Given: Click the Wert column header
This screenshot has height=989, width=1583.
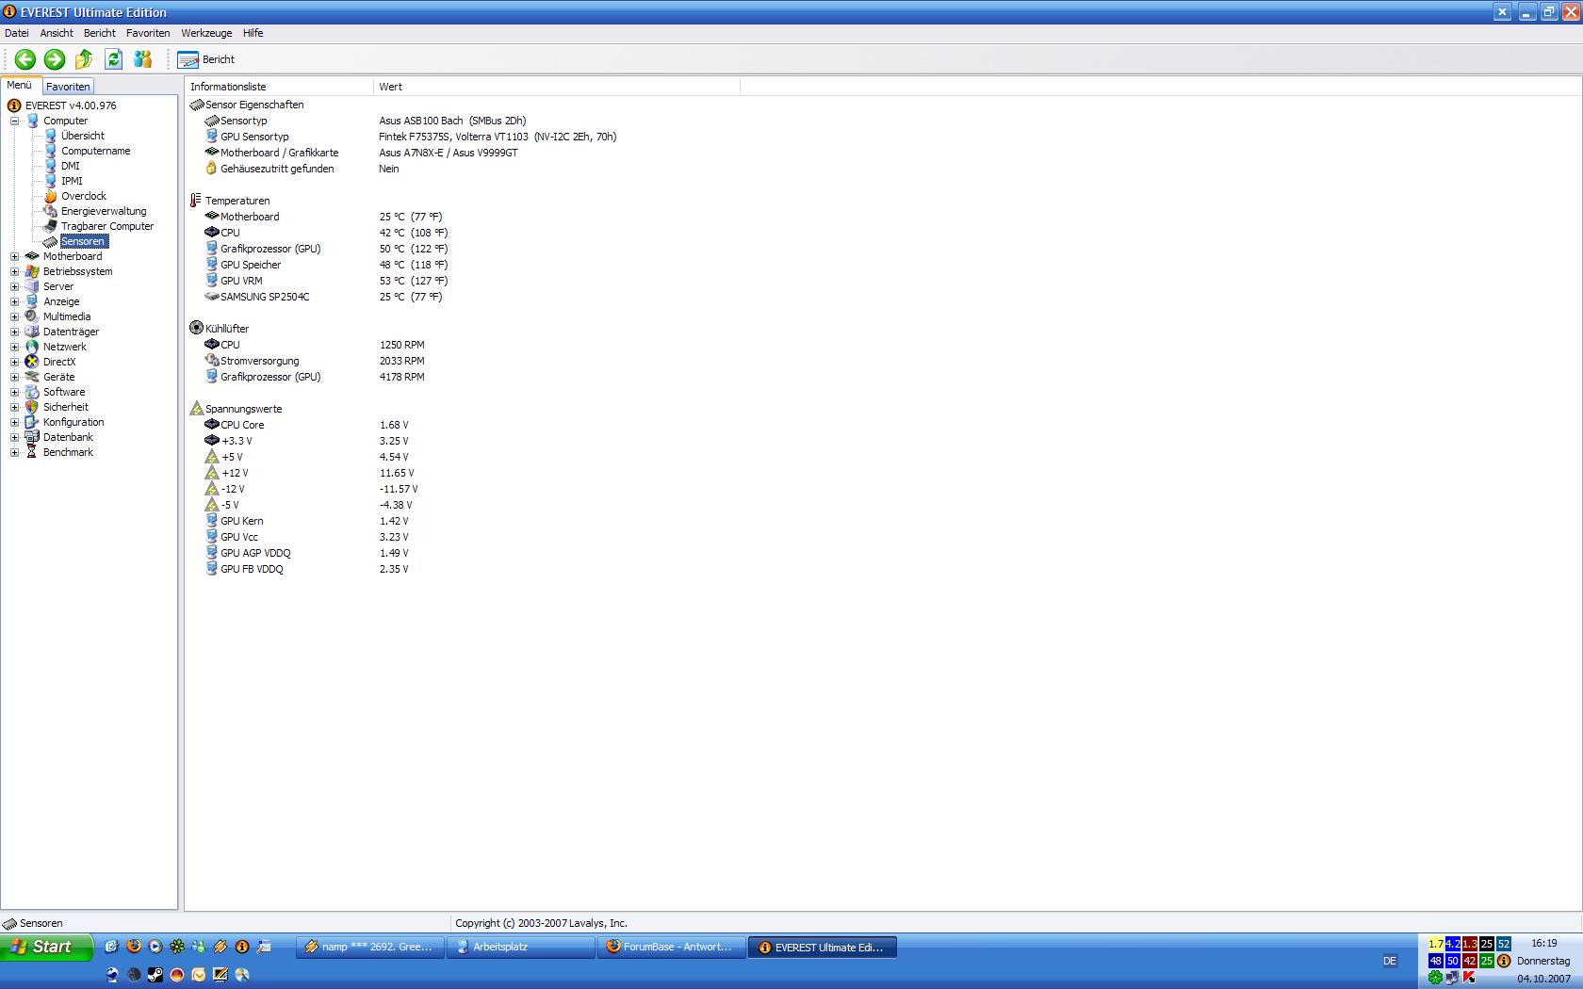Looking at the screenshot, I should [x=557, y=87].
